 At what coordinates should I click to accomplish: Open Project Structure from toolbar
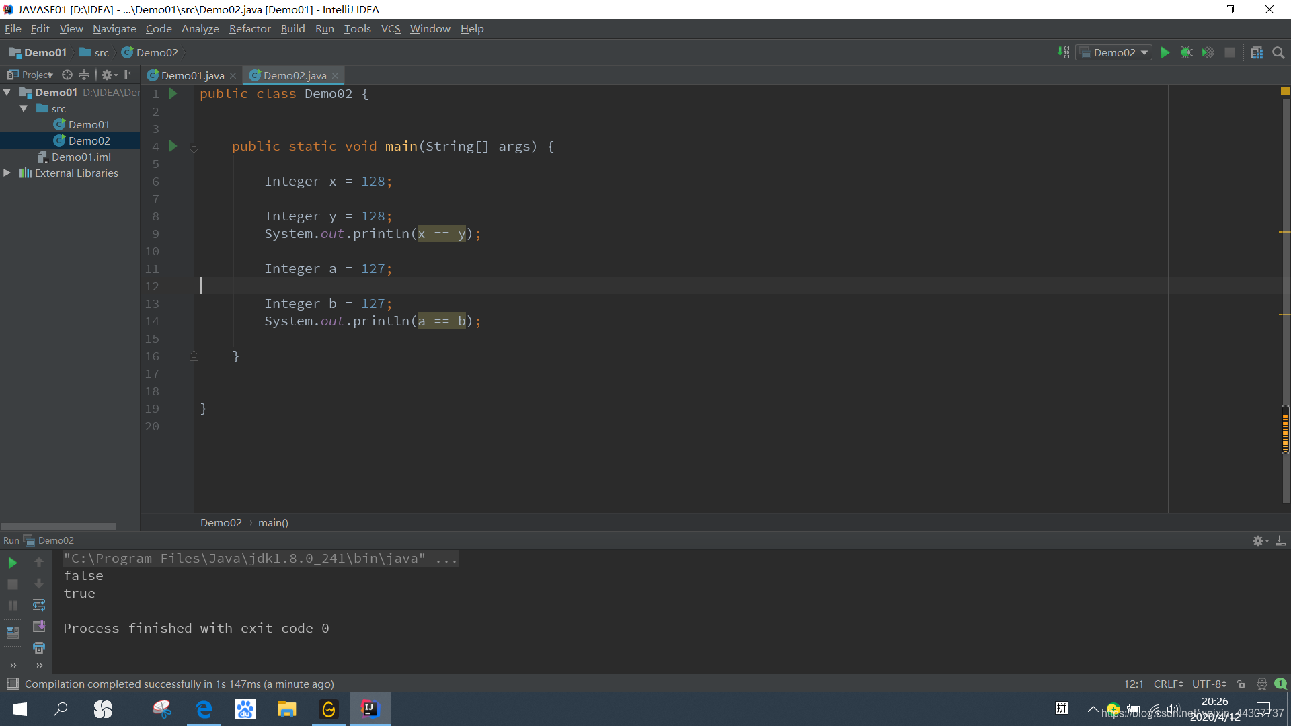point(1257,52)
